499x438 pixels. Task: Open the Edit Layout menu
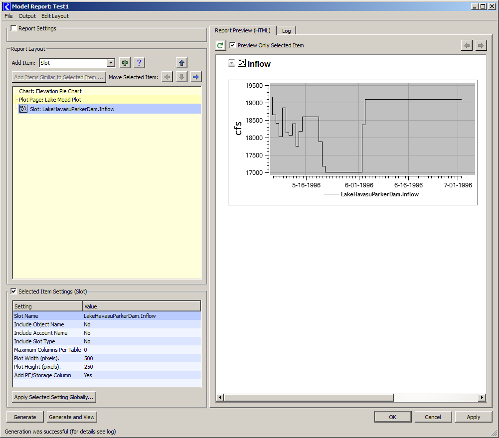(55, 16)
